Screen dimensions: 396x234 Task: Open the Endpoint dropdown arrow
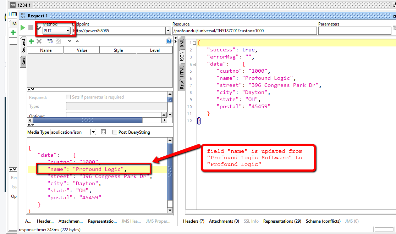168,31
